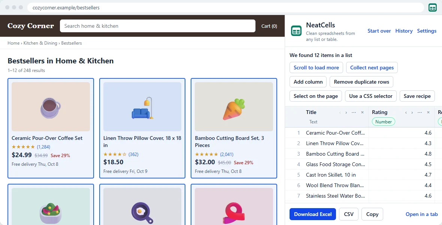Open the Ceramic Pour-Over Coffee Set image
This screenshot has height=225, width=442.
51,107
